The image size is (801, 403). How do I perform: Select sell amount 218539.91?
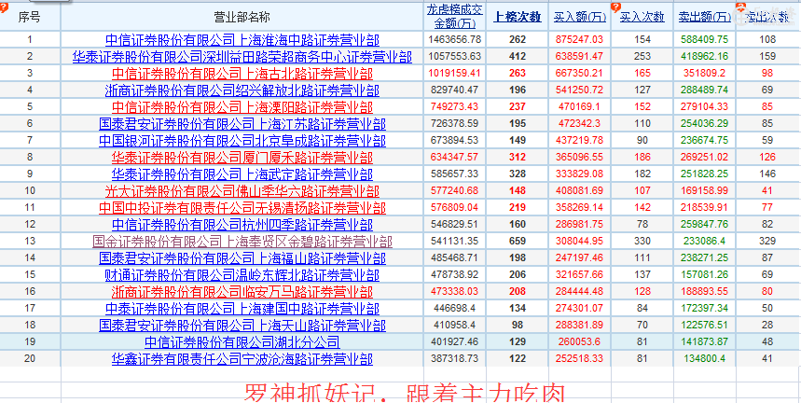705,208
